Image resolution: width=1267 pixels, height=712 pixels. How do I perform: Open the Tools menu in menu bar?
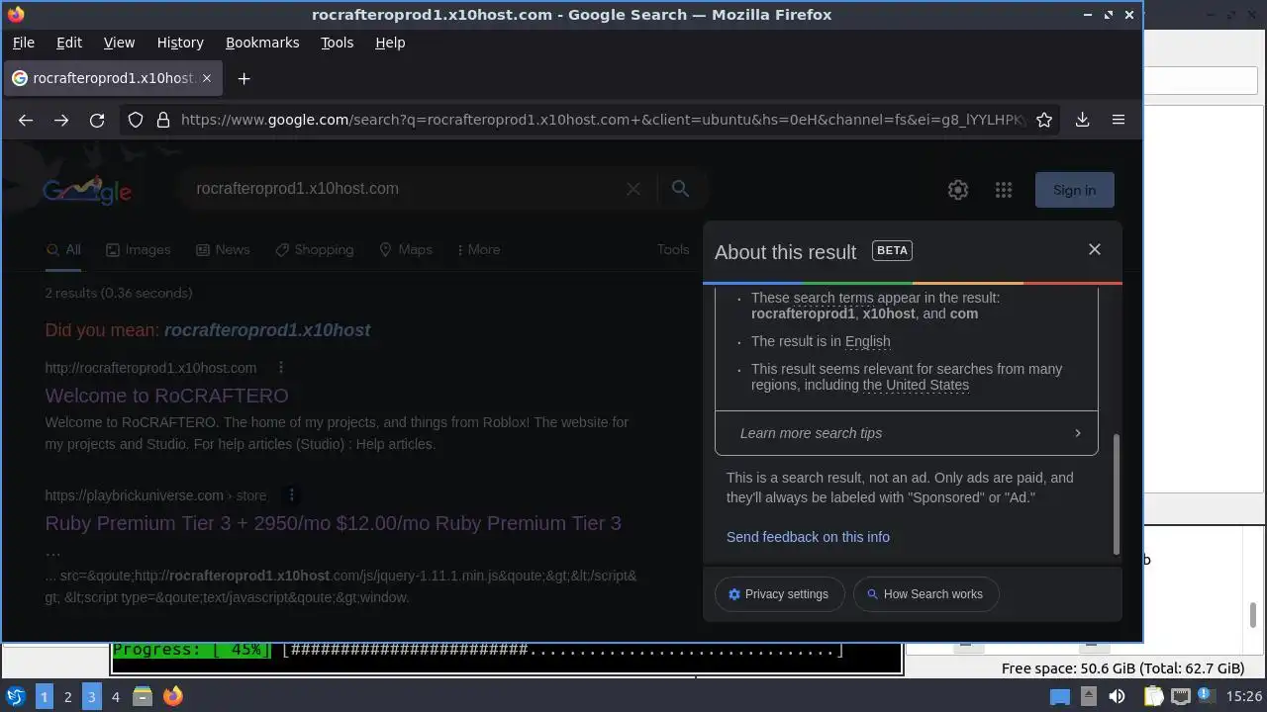(x=337, y=43)
